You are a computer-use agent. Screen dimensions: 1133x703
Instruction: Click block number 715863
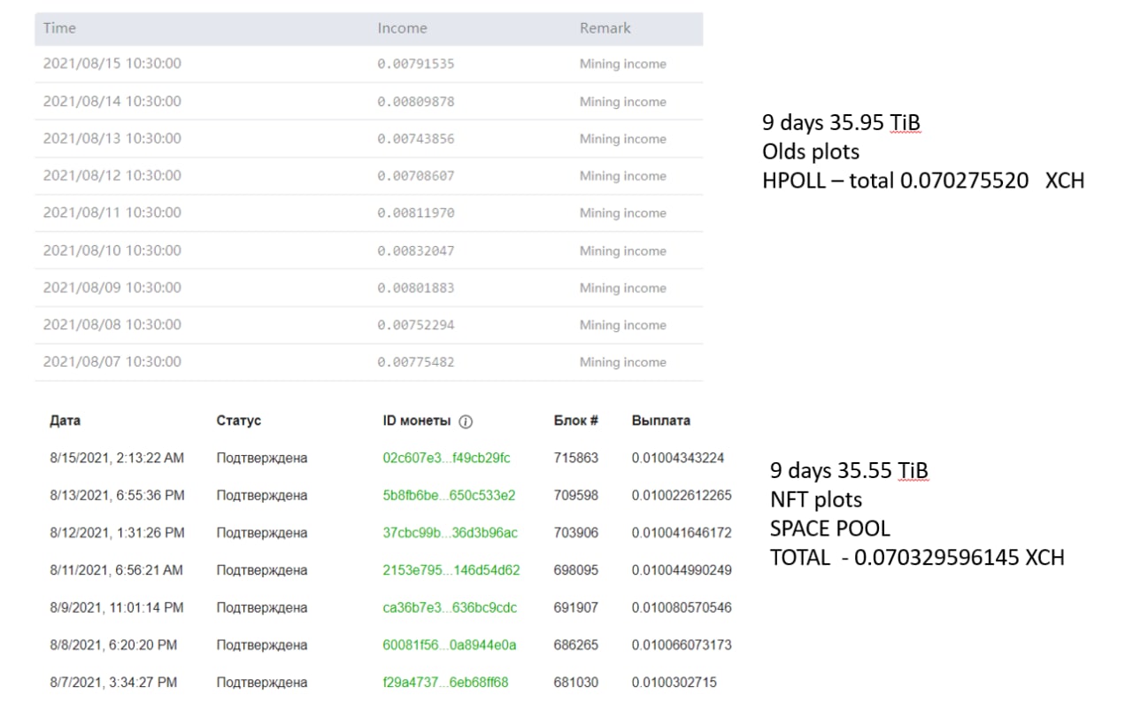click(x=576, y=458)
